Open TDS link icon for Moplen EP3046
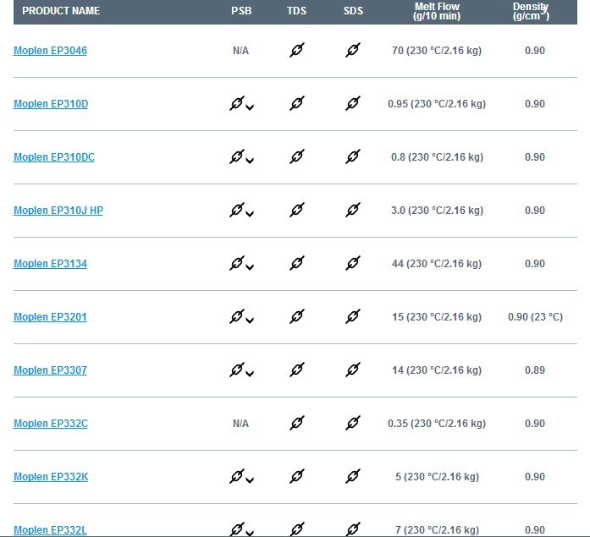This screenshot has height=537, width=590. point(297,50)
